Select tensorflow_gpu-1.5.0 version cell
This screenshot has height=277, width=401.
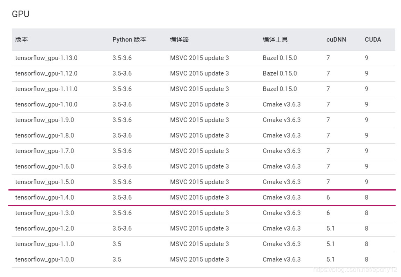[45, 182]
